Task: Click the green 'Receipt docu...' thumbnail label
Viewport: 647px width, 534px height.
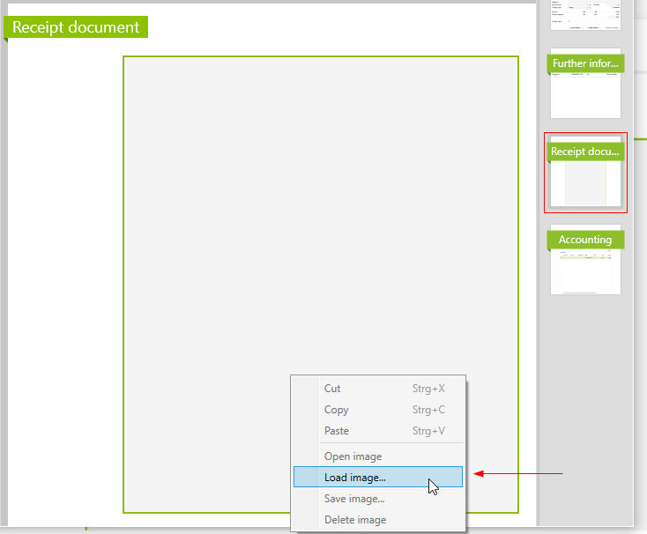Action: (585, 152)
